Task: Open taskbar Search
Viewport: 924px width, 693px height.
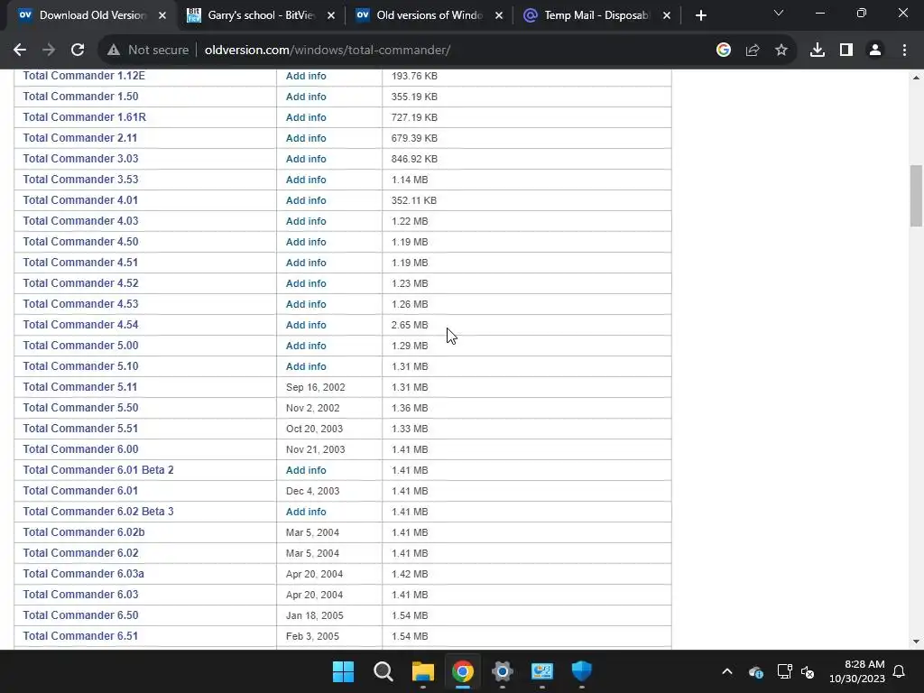Action: [383, 671]
